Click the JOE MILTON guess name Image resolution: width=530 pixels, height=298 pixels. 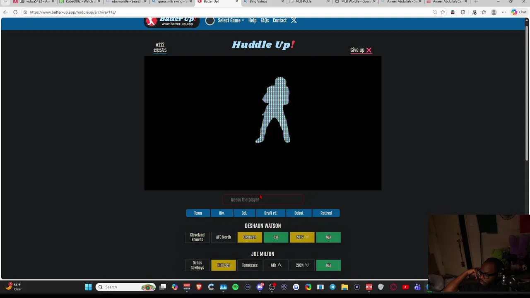tap(263, 254)
